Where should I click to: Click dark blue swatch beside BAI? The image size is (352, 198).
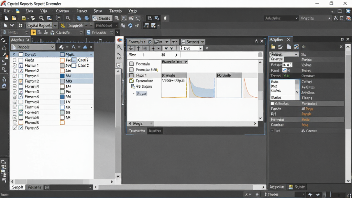tap(62, 76)
